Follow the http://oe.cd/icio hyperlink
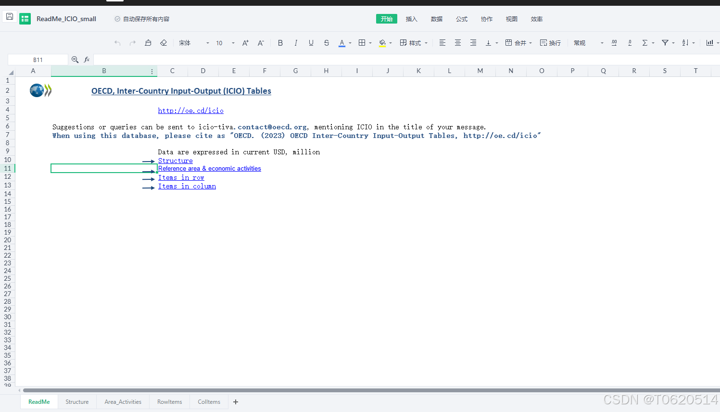This screenshot has height=412, width=720. click(x=191, y=111)
